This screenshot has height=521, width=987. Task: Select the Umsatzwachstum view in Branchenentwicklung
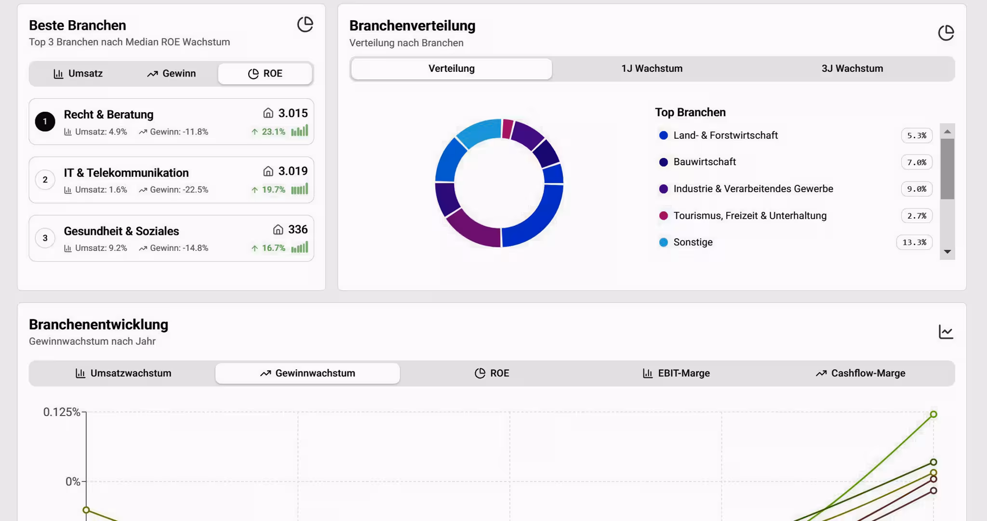[124, 373]
